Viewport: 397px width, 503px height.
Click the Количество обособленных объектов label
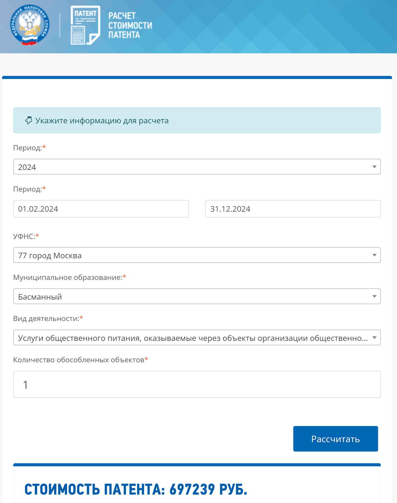(x=79, y=360)
